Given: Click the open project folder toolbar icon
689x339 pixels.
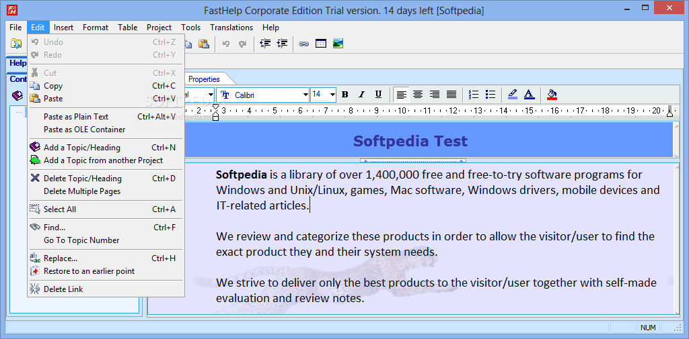Looking at the screenshot, I should click(16, 44).
